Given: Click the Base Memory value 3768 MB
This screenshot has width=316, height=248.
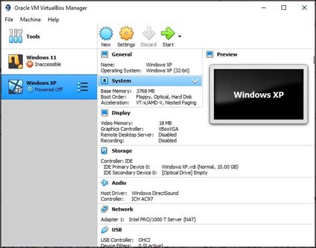Looking at the screenshot, I should point(145,91).
